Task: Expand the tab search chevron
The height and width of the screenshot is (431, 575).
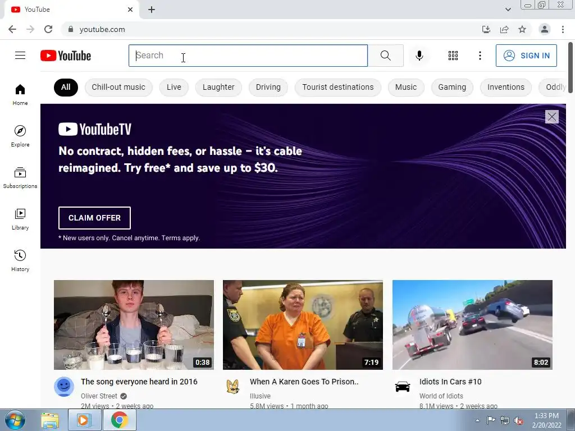Action: click(x=508, y=10)
